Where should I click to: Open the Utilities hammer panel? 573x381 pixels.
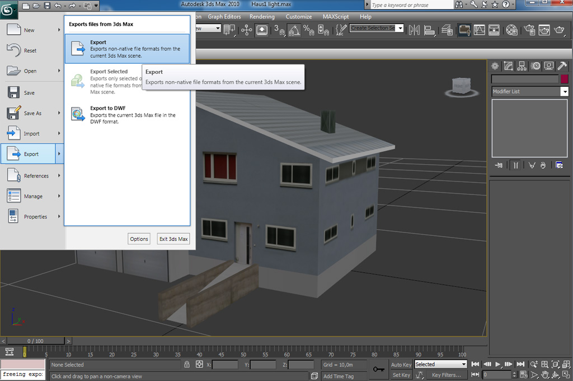click(x=562, y=66)
